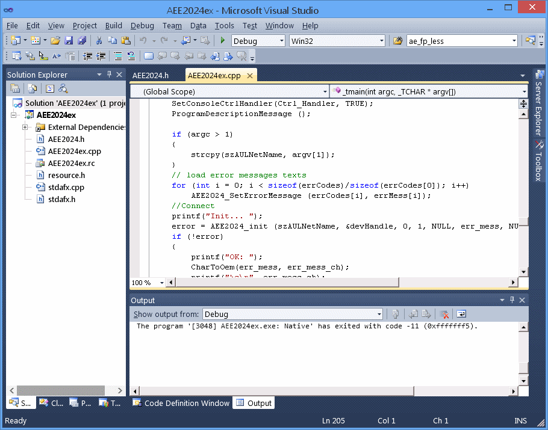Open the Win32 platform dropdown
548x430 pixels.
coord(337,41)
